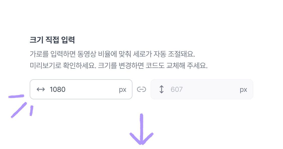Click the 미리보기로 확인하세요 sentence

[63, 65]
